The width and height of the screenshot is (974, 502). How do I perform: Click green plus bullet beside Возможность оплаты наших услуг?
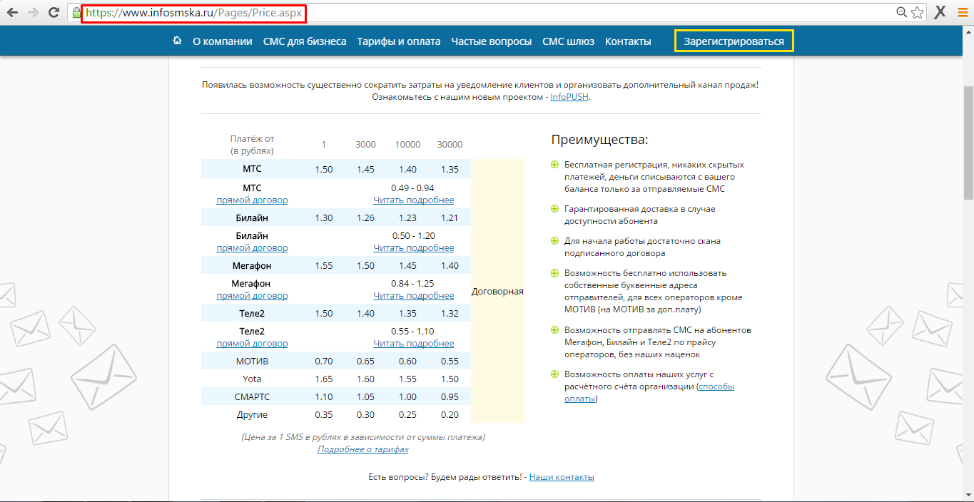point(554,374)
